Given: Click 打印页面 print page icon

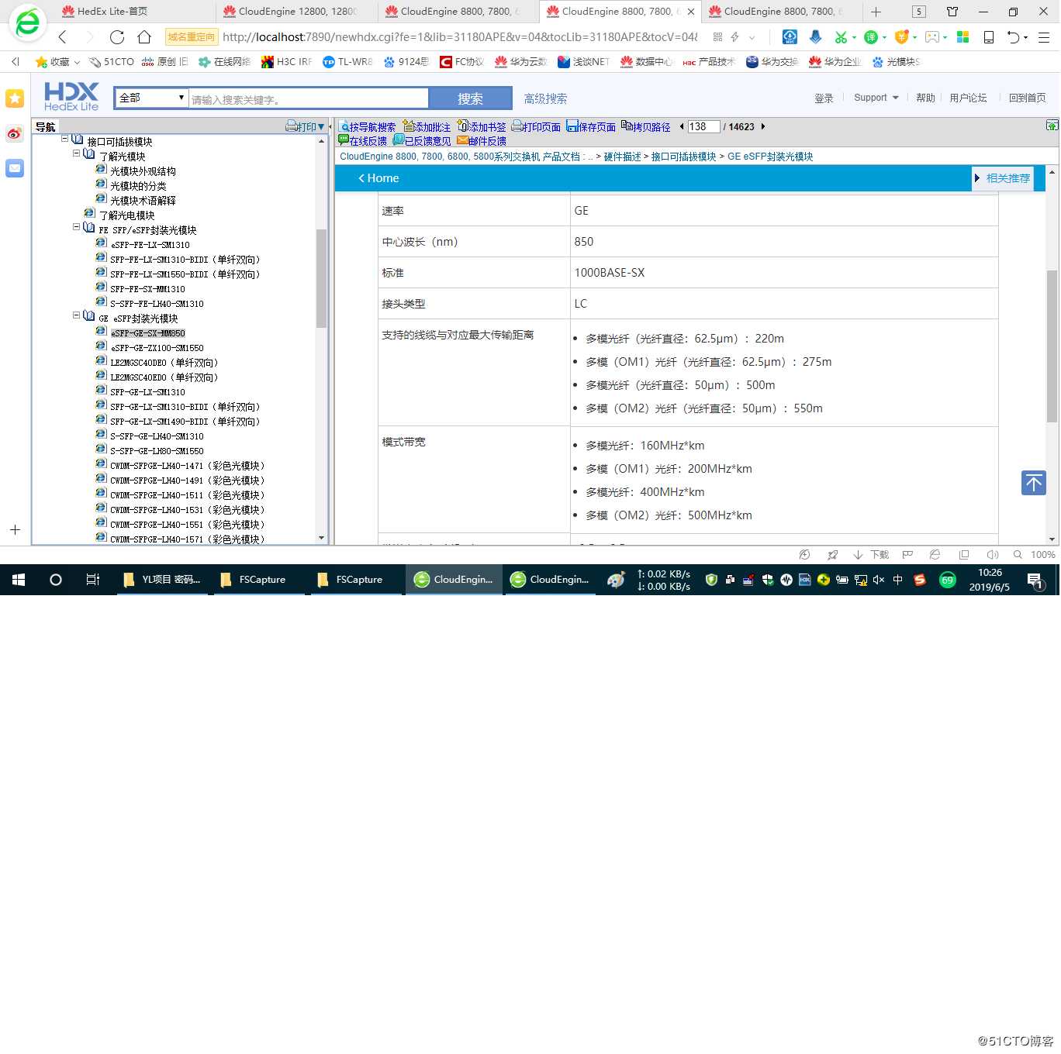Looking at the screenshot, I should (x=517, y=126).
